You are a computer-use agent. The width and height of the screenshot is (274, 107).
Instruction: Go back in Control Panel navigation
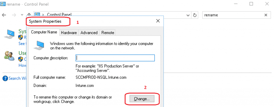[4, 15]
